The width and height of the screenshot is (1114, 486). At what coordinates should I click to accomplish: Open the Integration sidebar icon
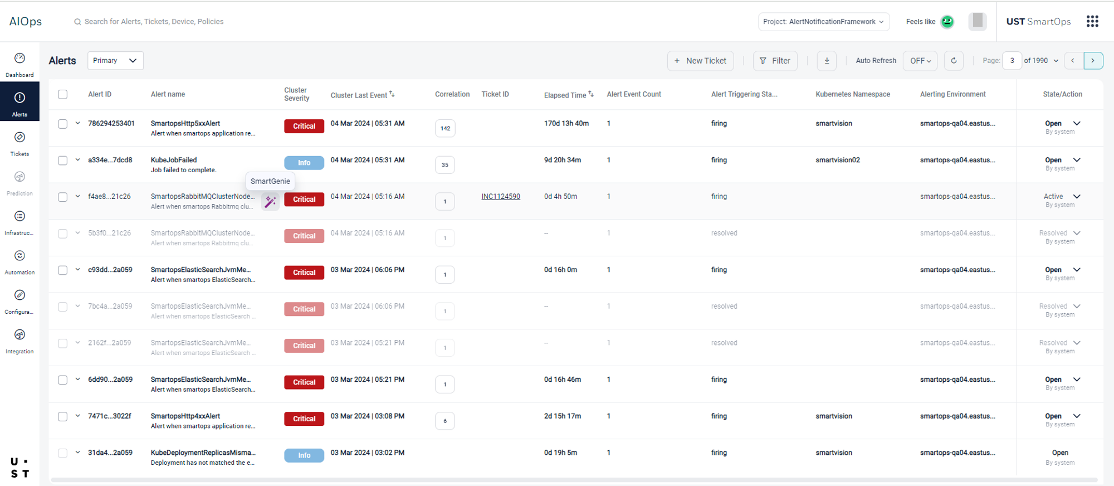(x=19, y=335)
